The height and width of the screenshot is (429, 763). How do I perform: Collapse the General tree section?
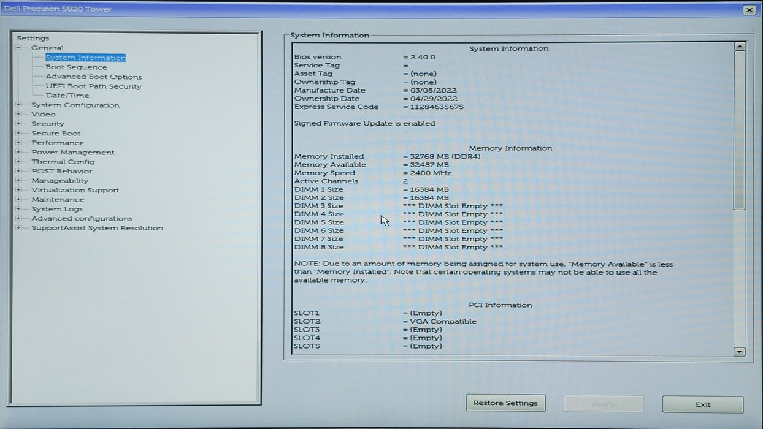(18, 48)
